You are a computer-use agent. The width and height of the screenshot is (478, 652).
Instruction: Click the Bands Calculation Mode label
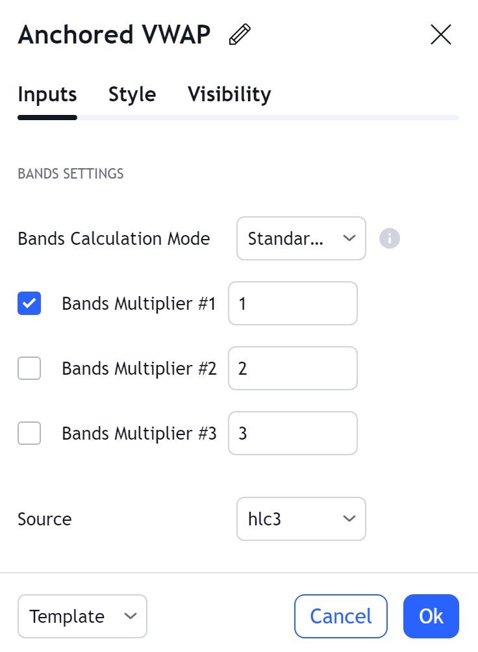click(x=114, y=238)
